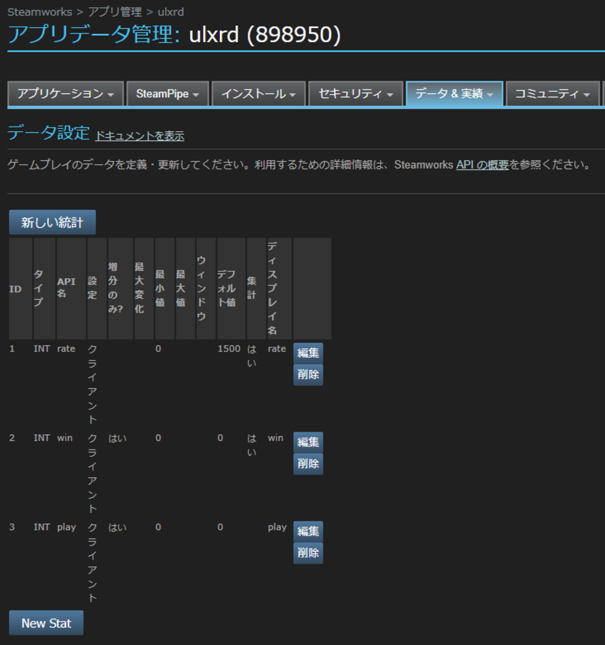
Task: Open the データ & 実績 dropdown menu
Action: pos(454,94)
